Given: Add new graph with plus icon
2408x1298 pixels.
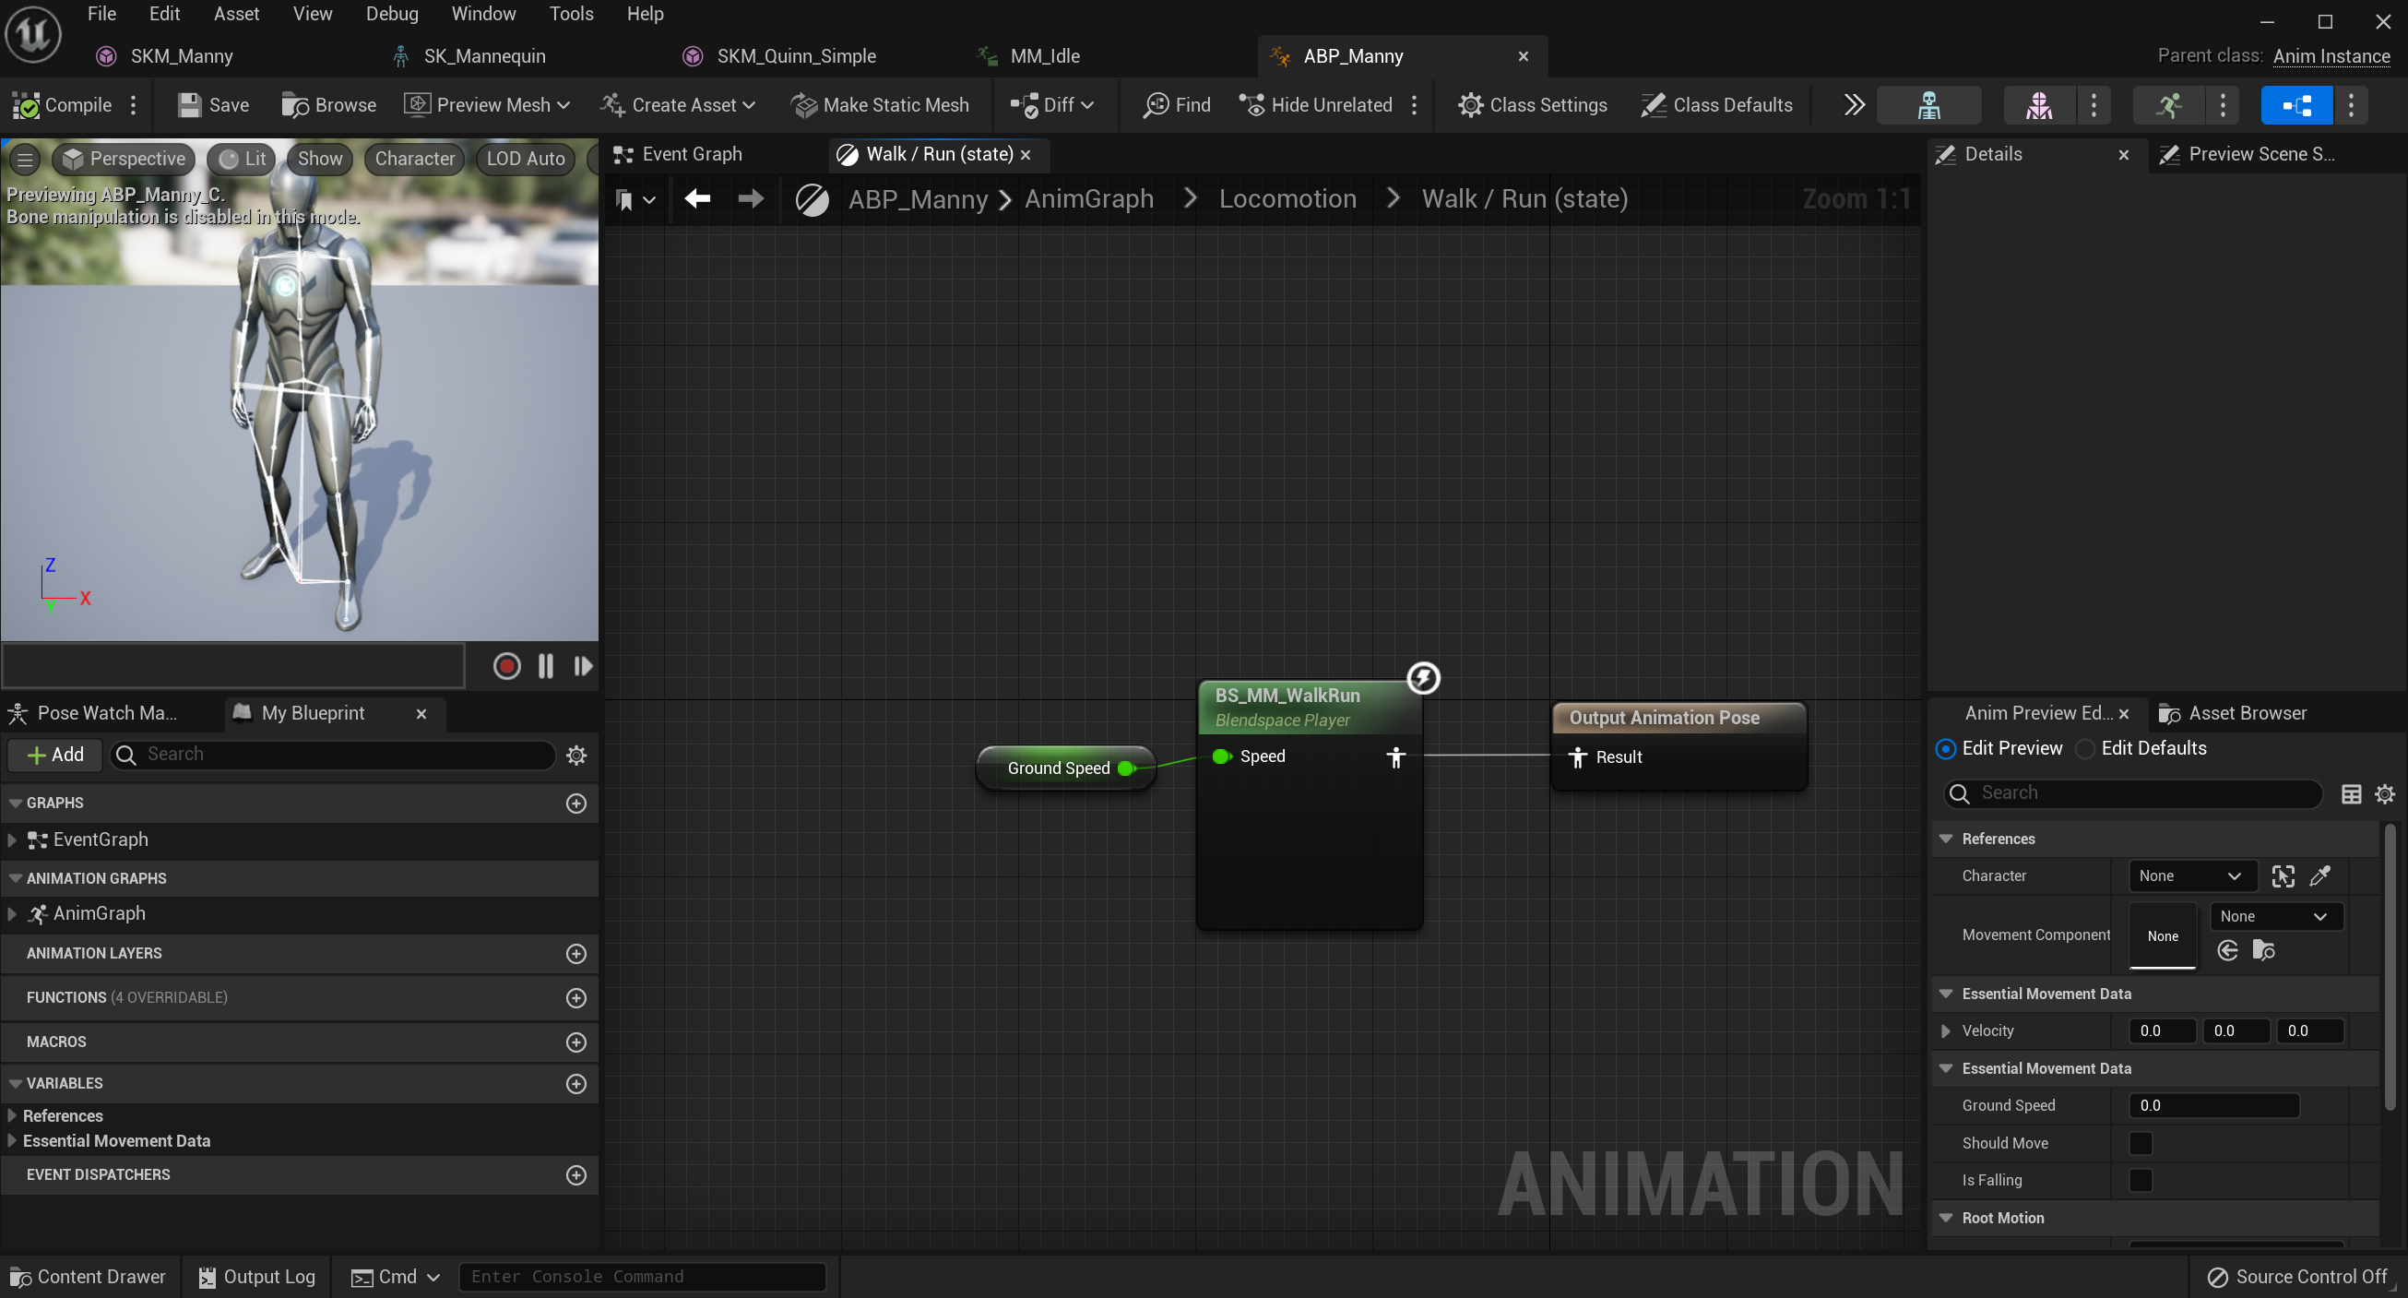Looking at the screenshot, I should tap(576, 804).
